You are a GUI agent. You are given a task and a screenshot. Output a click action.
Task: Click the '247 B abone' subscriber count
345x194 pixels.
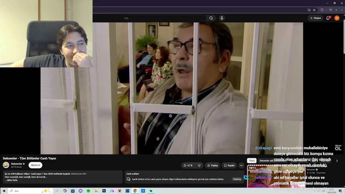click(16, 167)
